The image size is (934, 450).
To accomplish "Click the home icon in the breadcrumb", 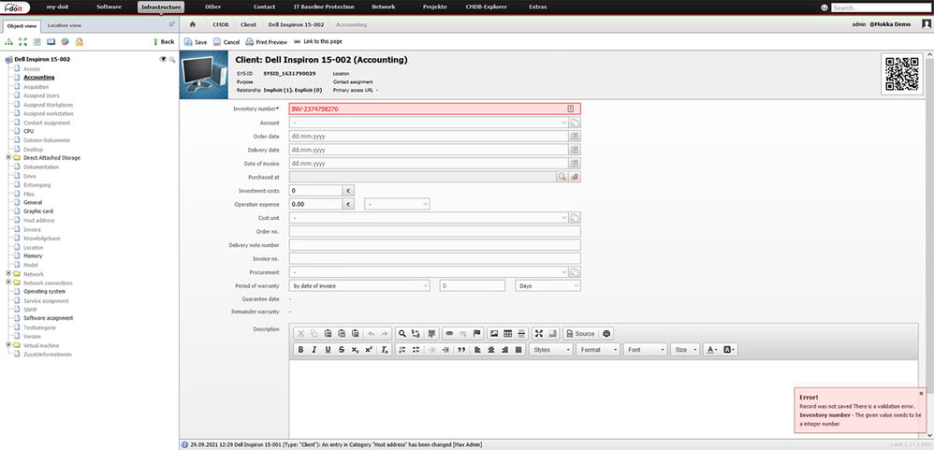I will (193, 24).
